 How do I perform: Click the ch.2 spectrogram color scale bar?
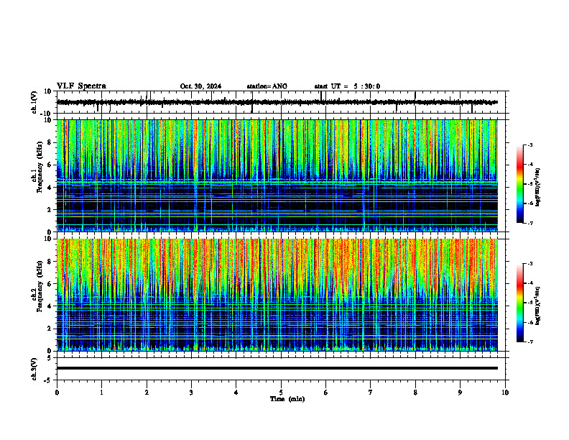tap(520, 303)
